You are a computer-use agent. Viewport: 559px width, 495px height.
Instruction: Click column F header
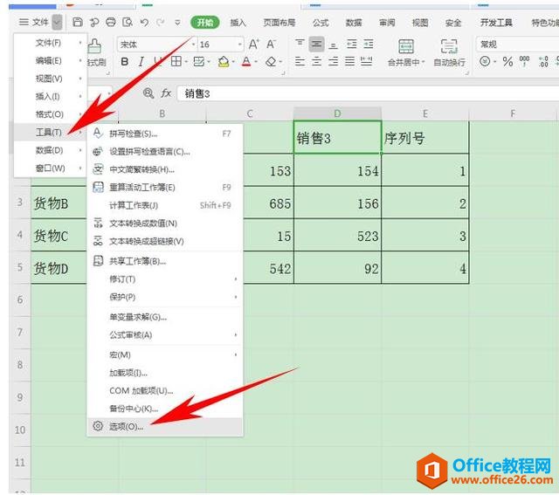pos(513,113)
